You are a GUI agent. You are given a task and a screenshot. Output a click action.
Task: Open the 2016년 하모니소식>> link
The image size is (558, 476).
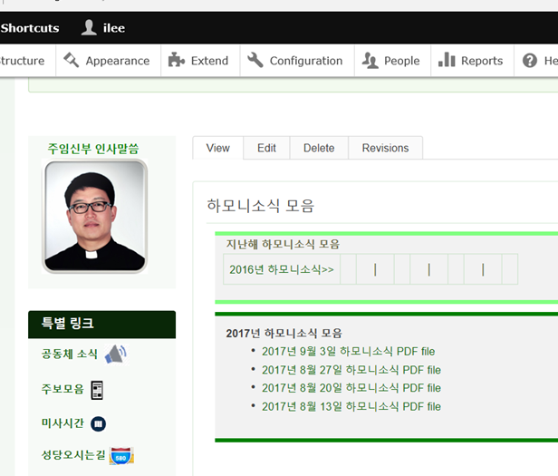(x=281, y=269)
